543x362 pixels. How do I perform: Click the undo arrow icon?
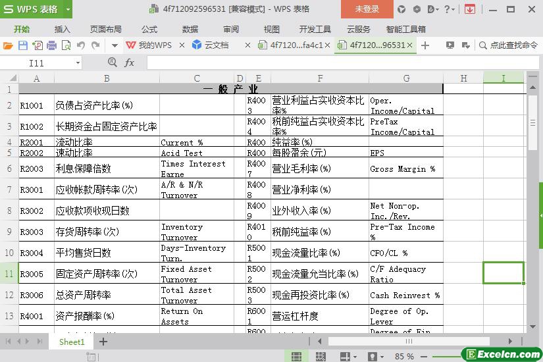click(x=80, y=45)
